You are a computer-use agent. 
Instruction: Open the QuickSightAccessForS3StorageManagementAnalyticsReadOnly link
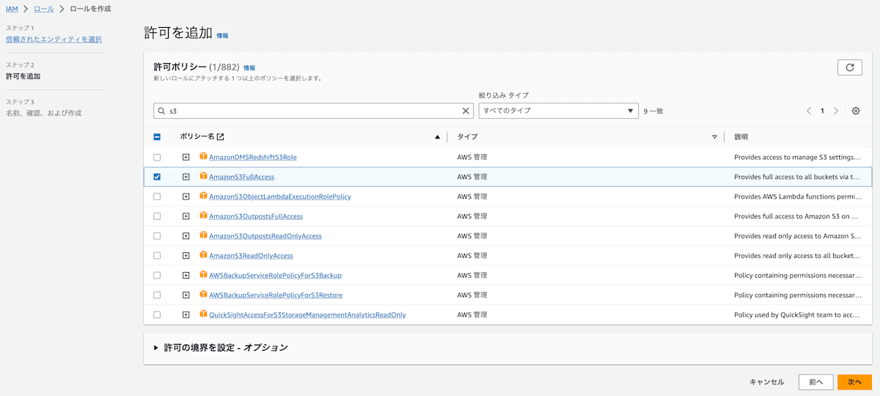pos(307,315)
